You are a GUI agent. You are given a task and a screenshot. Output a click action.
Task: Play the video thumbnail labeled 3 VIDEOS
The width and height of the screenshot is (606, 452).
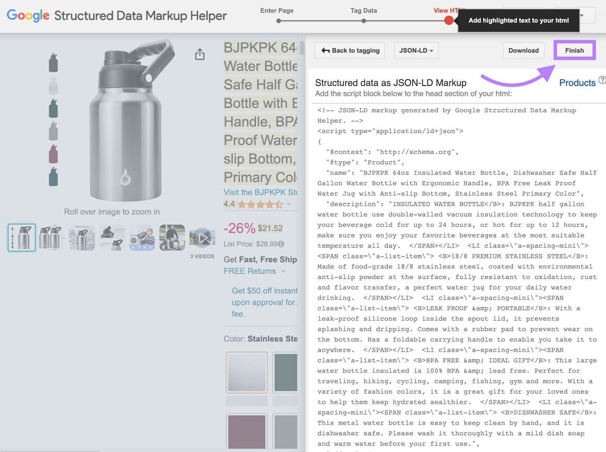click(202, 237)
